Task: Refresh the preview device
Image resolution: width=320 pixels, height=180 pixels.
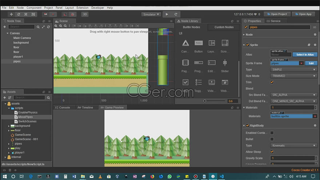Action: coord(176,14)
